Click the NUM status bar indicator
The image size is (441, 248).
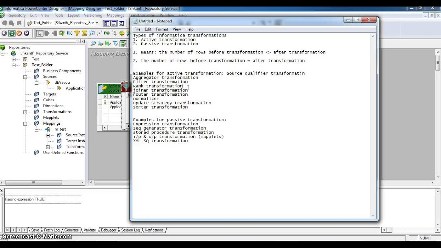click(x=424, y=238)
